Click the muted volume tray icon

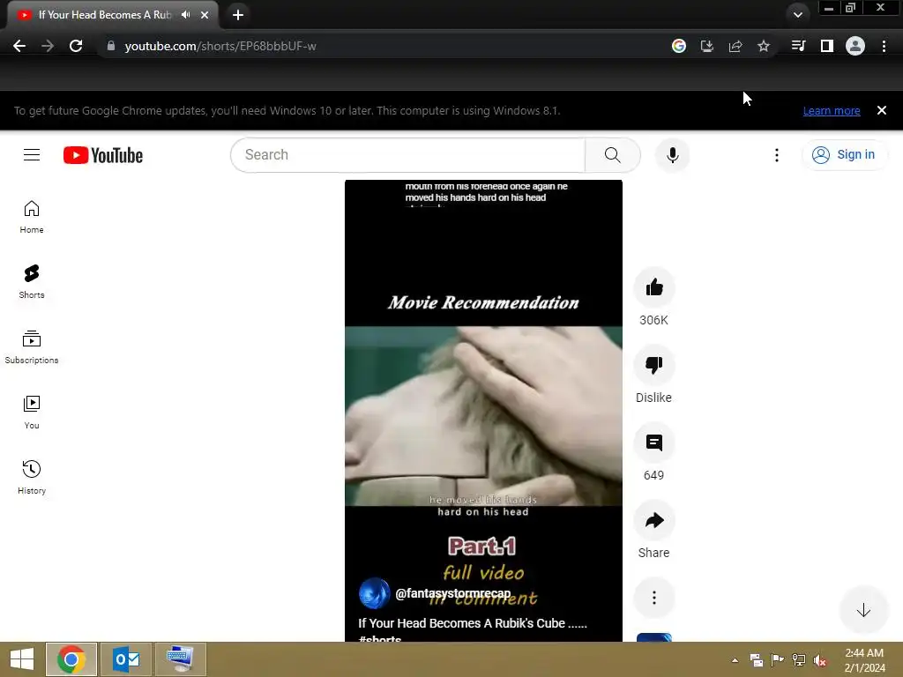click(x=819, y=659)
